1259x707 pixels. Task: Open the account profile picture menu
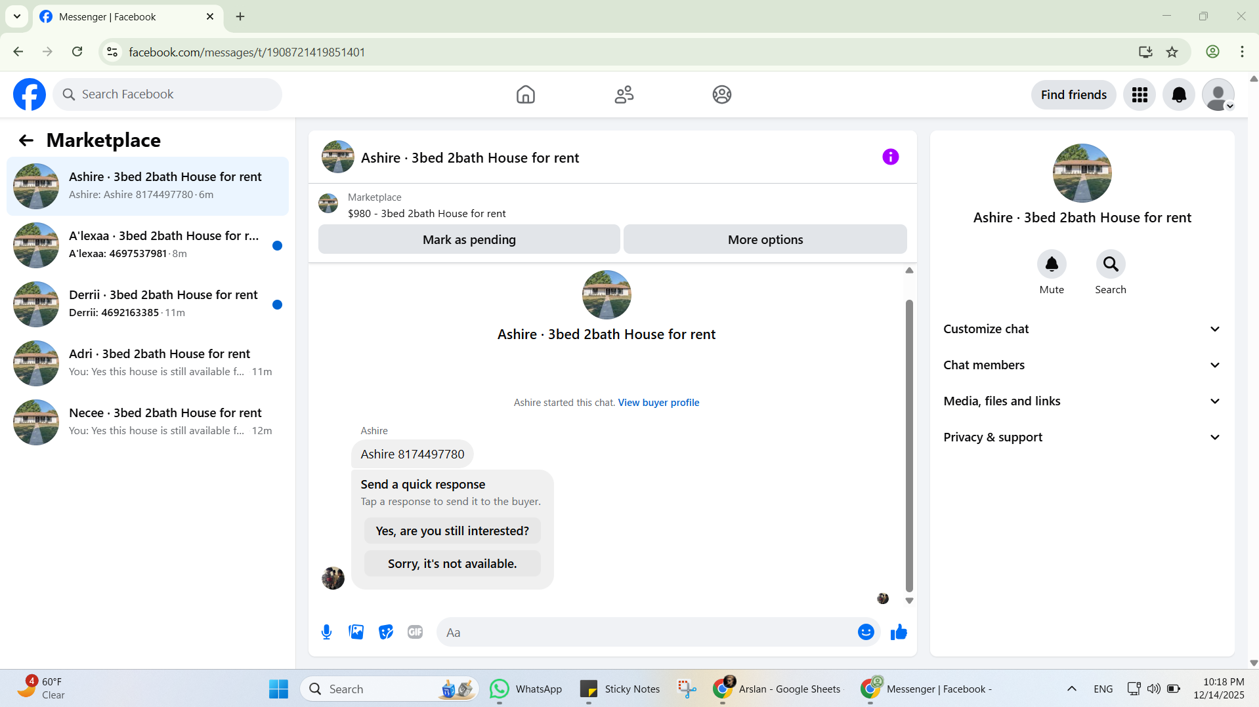click(x=1218, y=94)
